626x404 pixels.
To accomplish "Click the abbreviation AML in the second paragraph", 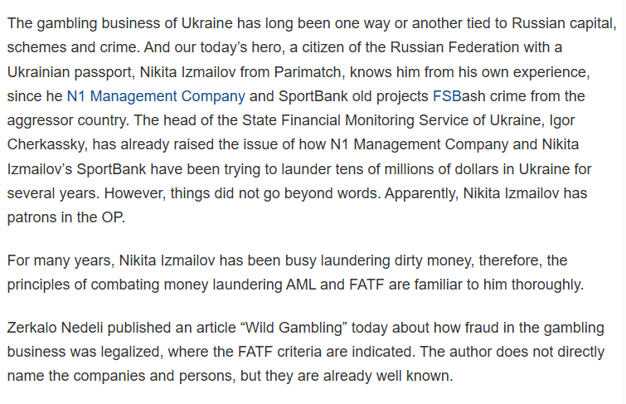I will (301, 285).
